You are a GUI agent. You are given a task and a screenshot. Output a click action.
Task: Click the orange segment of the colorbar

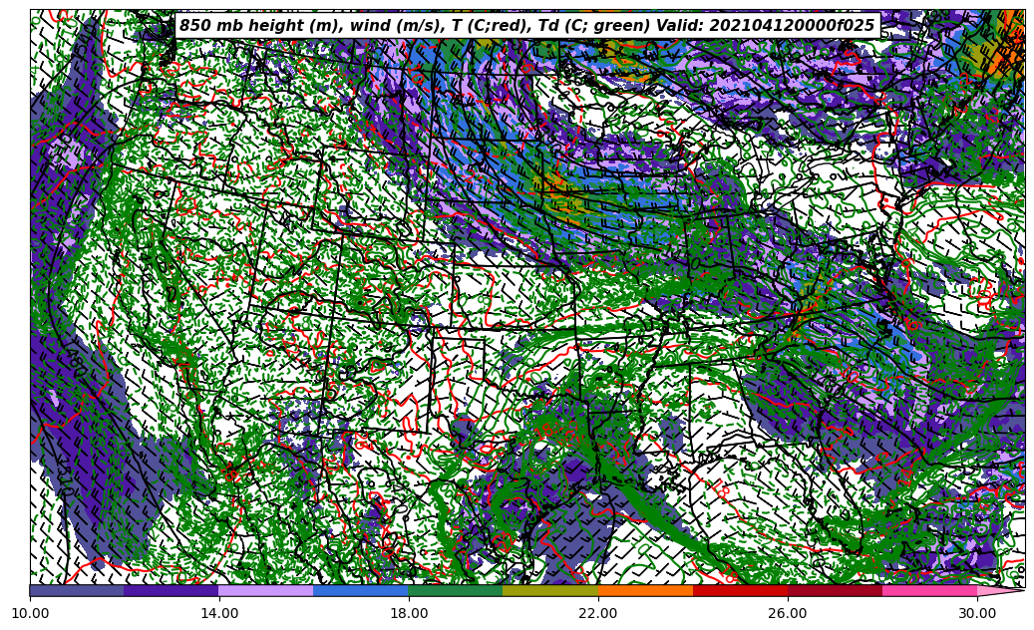pos(645,590)
